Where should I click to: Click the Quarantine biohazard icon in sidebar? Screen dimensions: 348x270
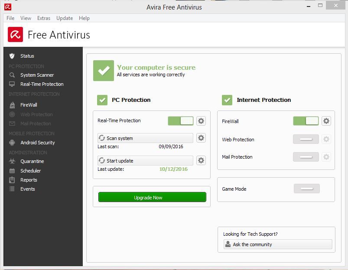(x=12, y=161)
